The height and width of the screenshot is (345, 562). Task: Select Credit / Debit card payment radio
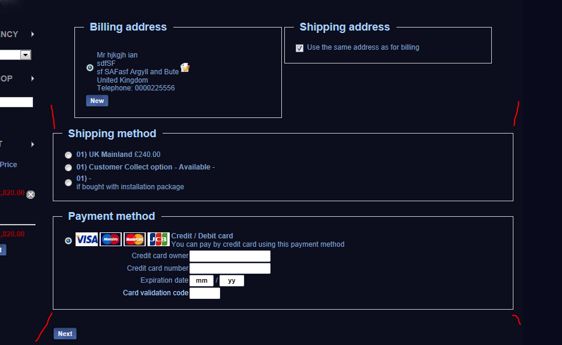pyautogui.click(x=68, y=240)
